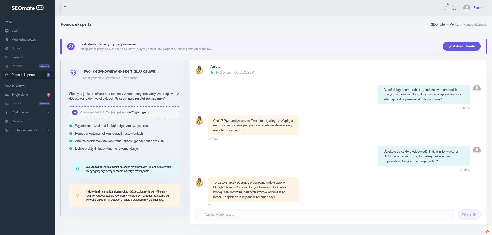The image size is (492, 235).
Task: Click the Konto breadcrumb link
Action: pyautogui.click(x=454, y=25)
